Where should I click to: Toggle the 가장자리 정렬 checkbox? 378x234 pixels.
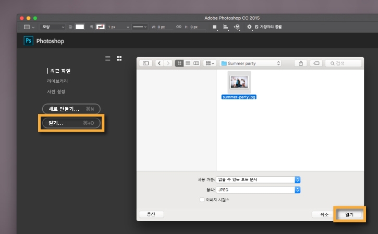tap(256, 27)
